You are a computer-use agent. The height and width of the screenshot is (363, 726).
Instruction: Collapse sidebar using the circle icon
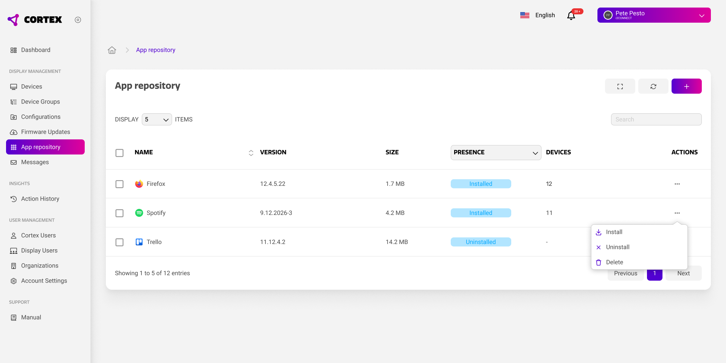tap(78, 20)
